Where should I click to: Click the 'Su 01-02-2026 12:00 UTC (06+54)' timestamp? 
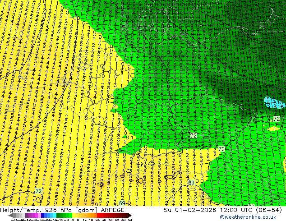[223, 210]
